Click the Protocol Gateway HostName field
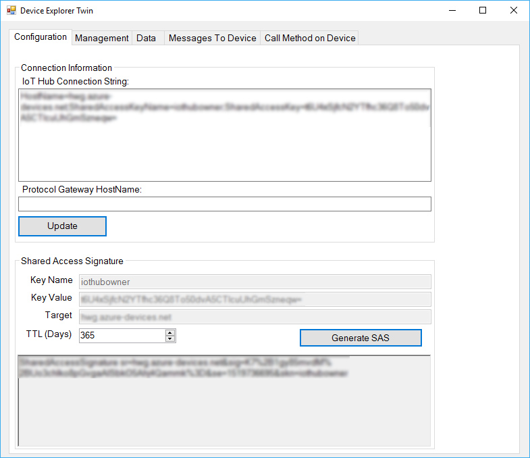This screenshot has width=530, height=458. pos(225,204)
